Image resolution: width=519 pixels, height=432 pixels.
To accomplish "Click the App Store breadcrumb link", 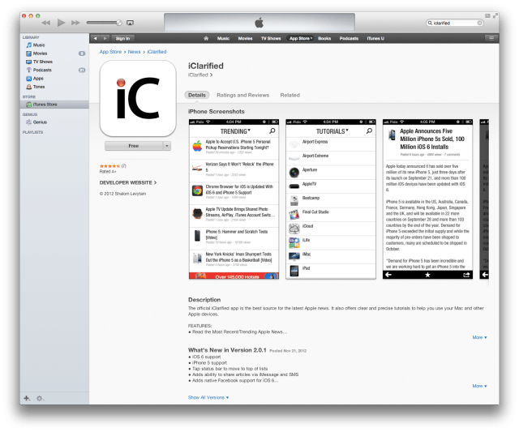I will [x=110, y=52].
